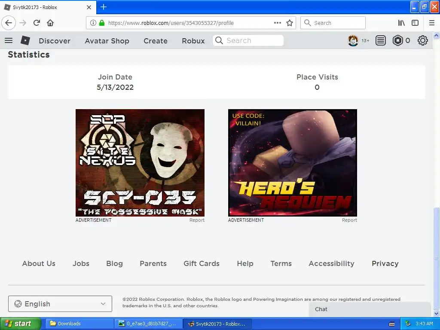Open the About Us footer link
Viewport: 440px width, 330px height.
[x=39, y=263]
